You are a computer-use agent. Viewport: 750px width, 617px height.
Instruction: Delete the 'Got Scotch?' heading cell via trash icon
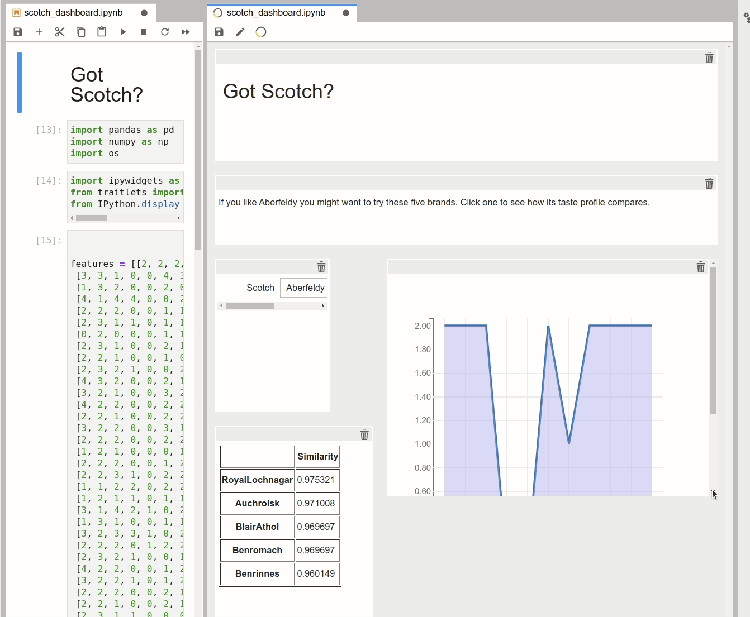point(709,58)
